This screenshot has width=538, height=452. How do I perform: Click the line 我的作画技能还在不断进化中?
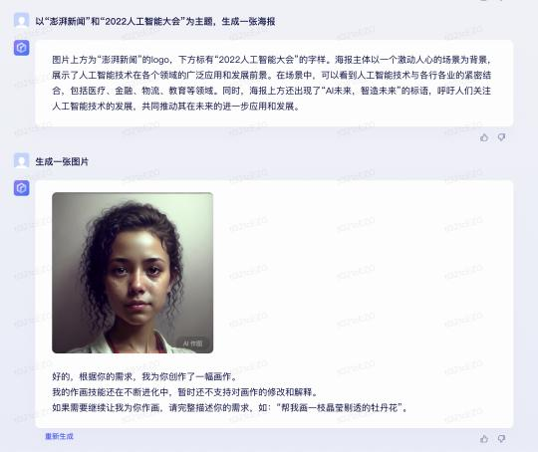(185, 392)
